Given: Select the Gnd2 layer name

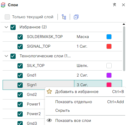Looking at the screenshot, I should pyautogui.click(x=32, y=95).
